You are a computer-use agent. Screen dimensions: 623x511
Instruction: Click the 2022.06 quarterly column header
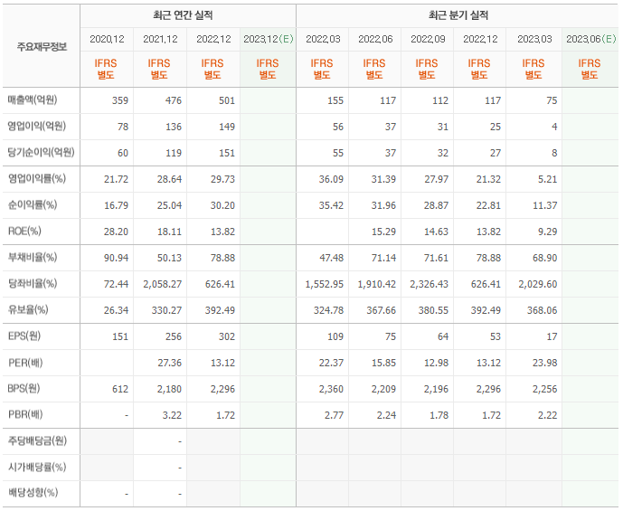[x=375, y=39]
